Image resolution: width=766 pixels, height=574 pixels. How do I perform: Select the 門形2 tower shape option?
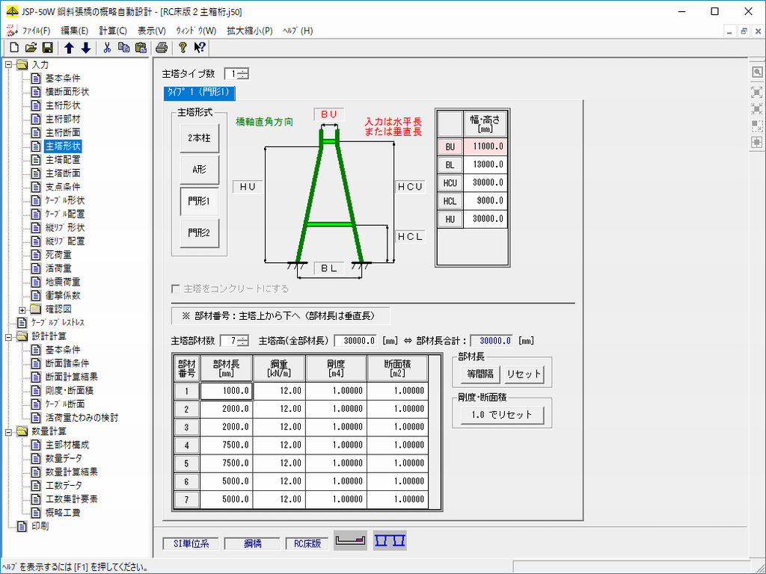(x=199, y=232)
